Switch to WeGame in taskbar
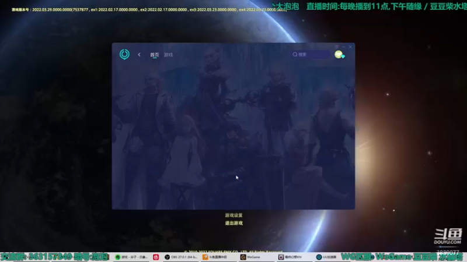Viewport: 467px width, 262px height. (x=256, y=257)
